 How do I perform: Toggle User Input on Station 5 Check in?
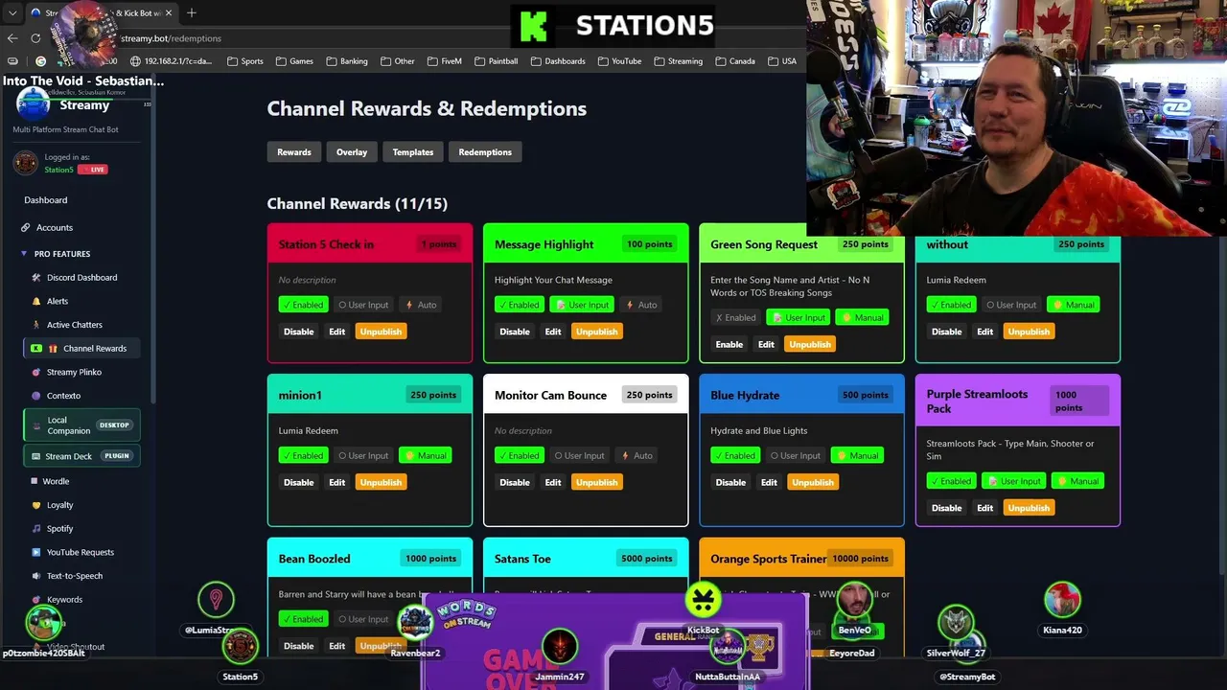[363, 305]
